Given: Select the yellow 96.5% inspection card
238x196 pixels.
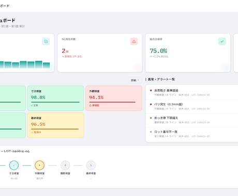Looking at the screenshot, I should (x=56, y=125).
